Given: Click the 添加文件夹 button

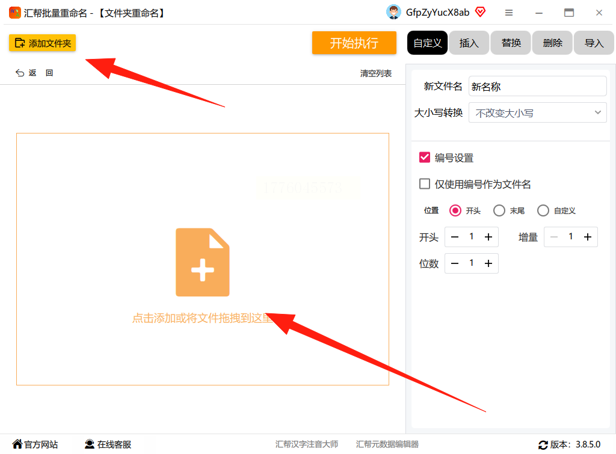Looking at the screenshot, I should 43,43.
